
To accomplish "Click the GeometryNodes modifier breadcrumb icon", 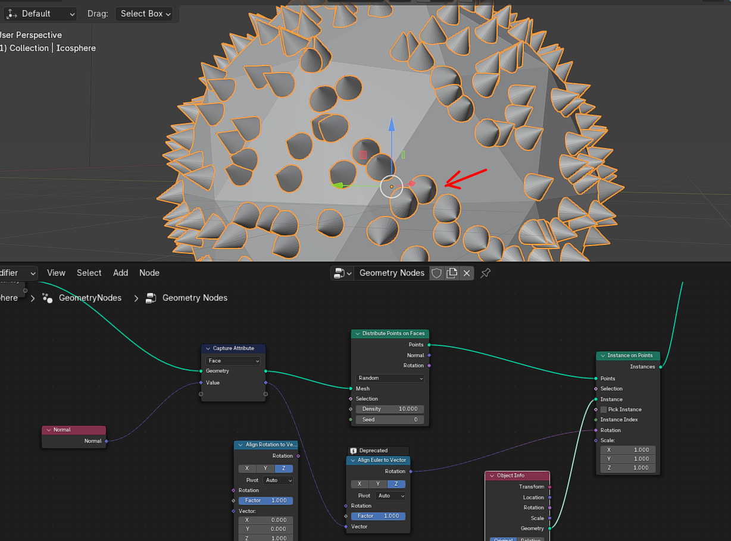I will pyautogui.click(x=48, y=298).
